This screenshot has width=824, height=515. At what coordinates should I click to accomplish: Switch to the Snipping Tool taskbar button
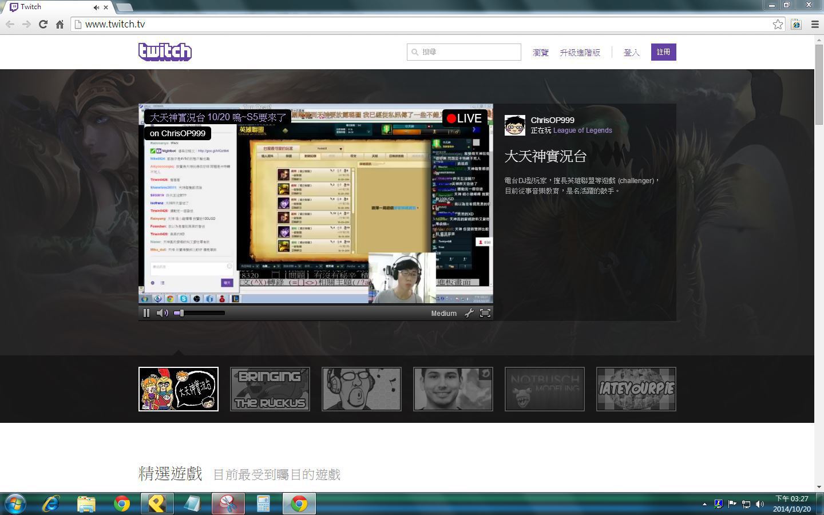click(228, 504)
